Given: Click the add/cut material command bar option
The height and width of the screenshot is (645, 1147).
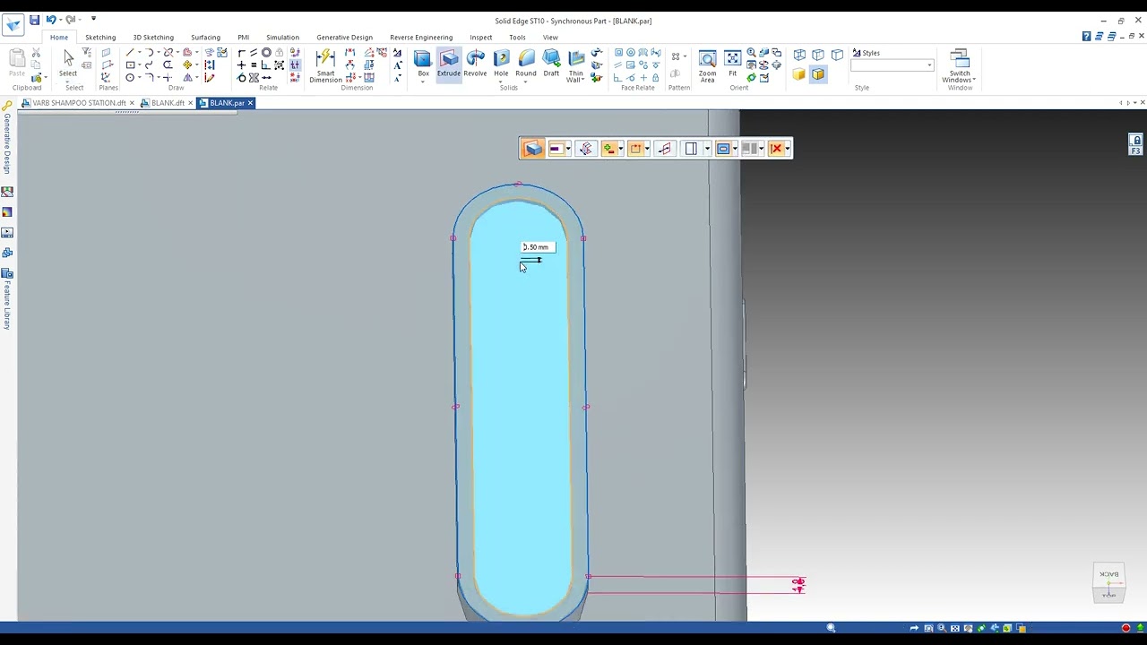Looking at the screenshot, I should [x=608, y=149].
